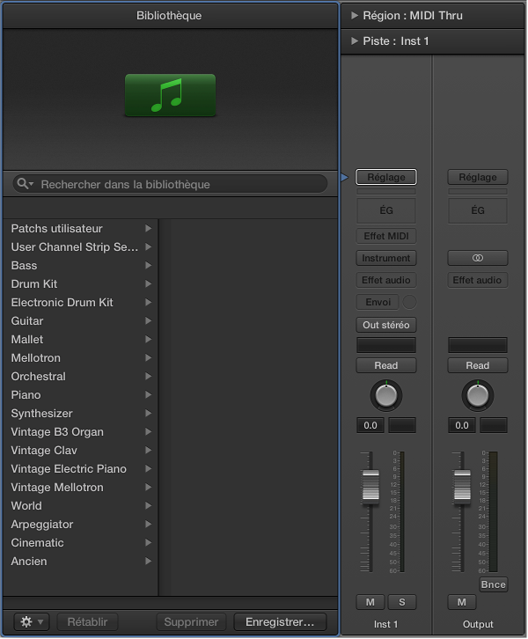Viewport: 528px width, 639px height.
Task: Open Read automation menu on Output strip
Action: click(x=478, y=365)
